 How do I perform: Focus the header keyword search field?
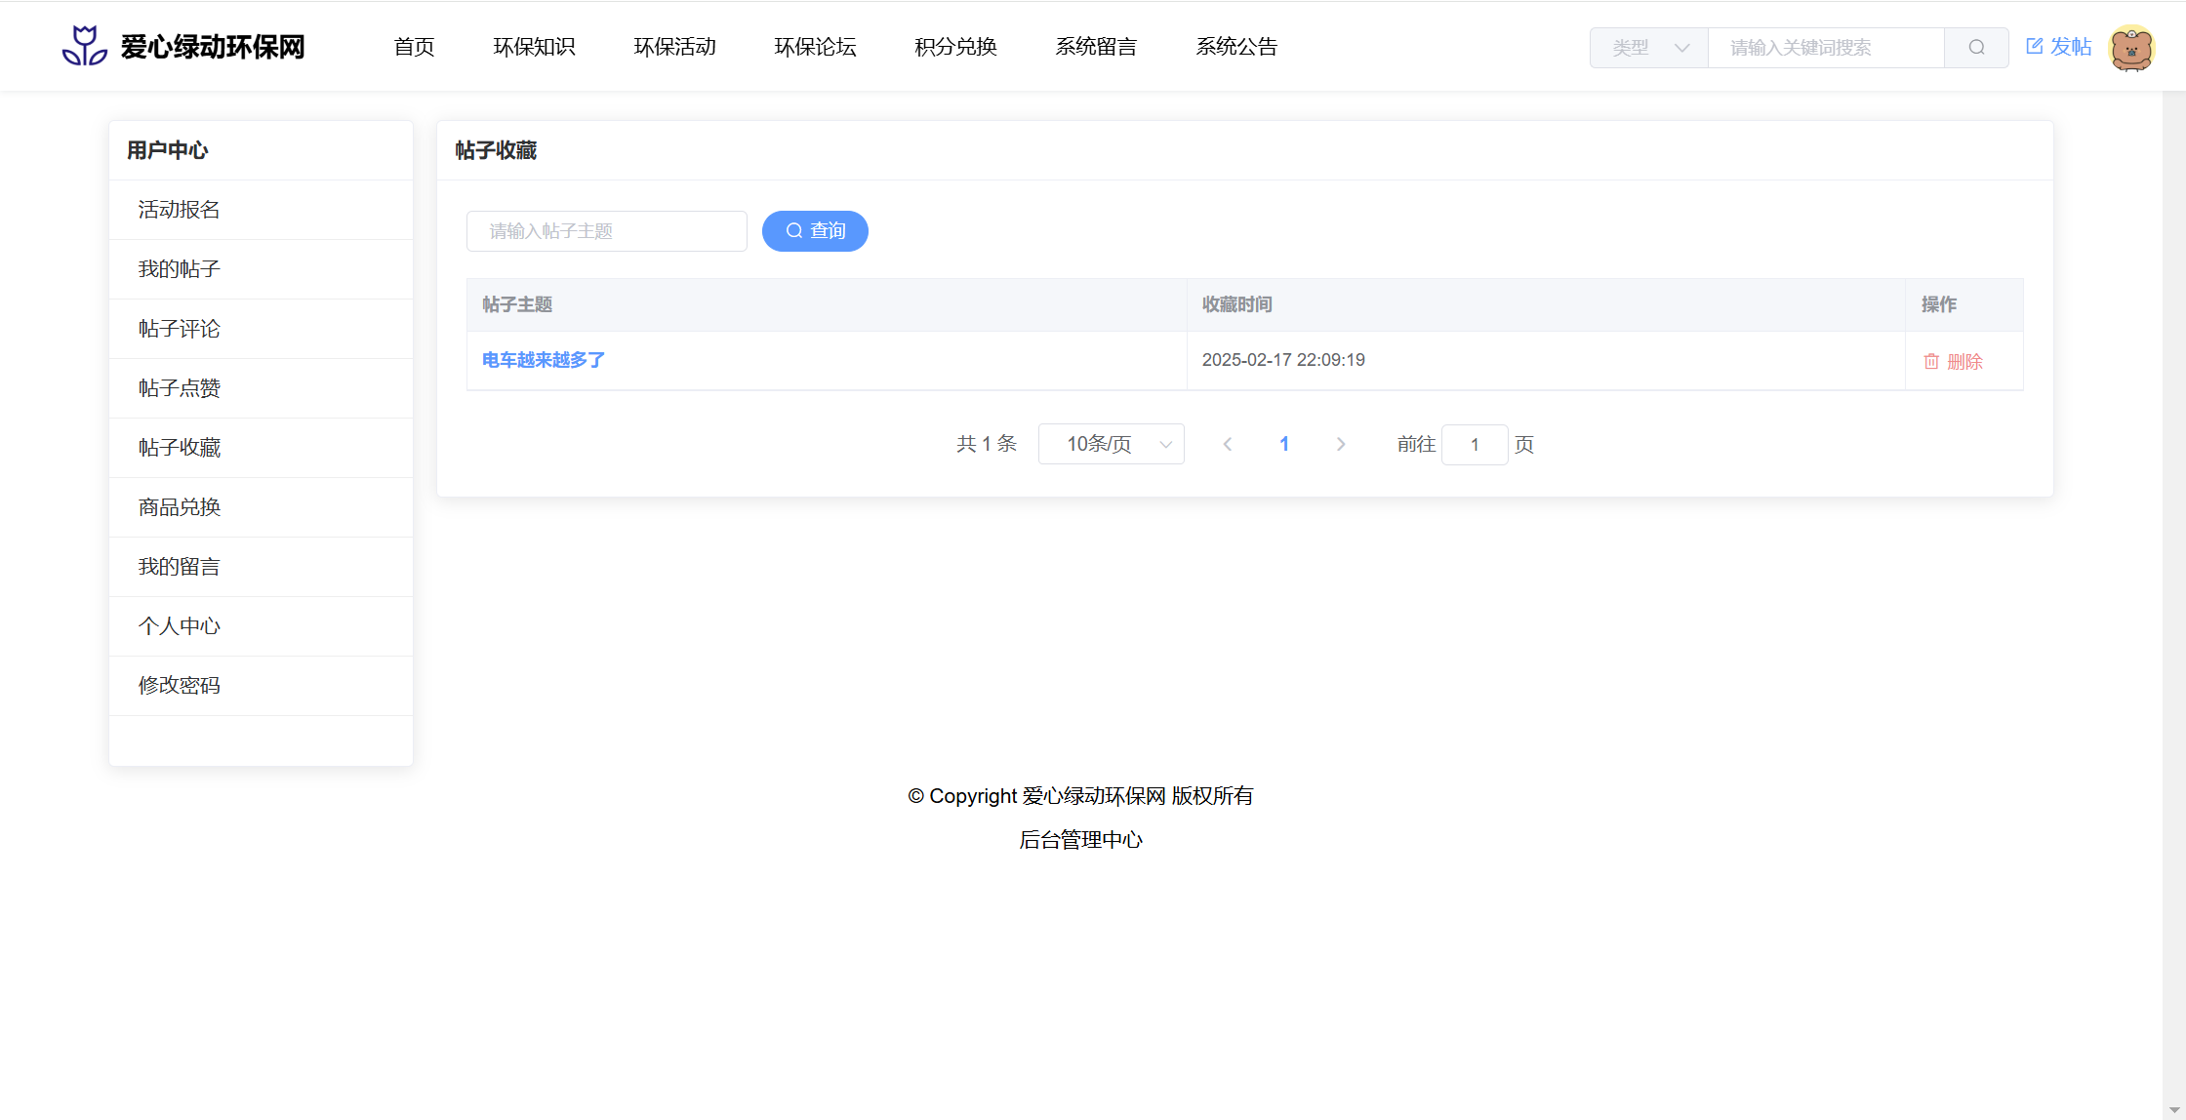[1825, 47]
